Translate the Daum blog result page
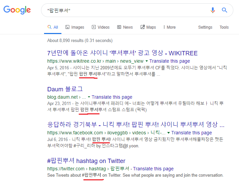This screenshot has height=183, width=239. (112, 97)
